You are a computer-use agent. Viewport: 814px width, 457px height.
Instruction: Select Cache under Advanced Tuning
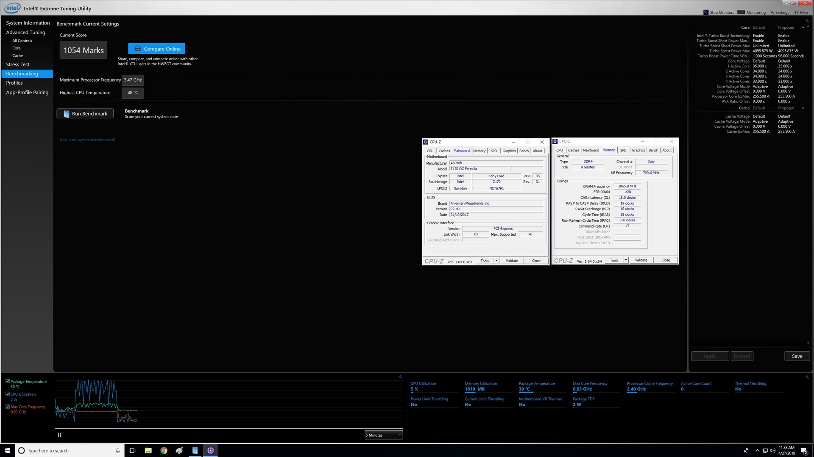[x=17, y=55]
